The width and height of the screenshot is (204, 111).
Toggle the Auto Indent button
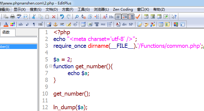click(125, 17)
